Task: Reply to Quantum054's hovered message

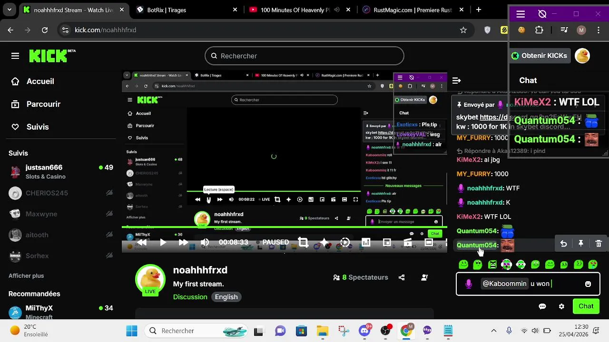Action: (563, 244)
